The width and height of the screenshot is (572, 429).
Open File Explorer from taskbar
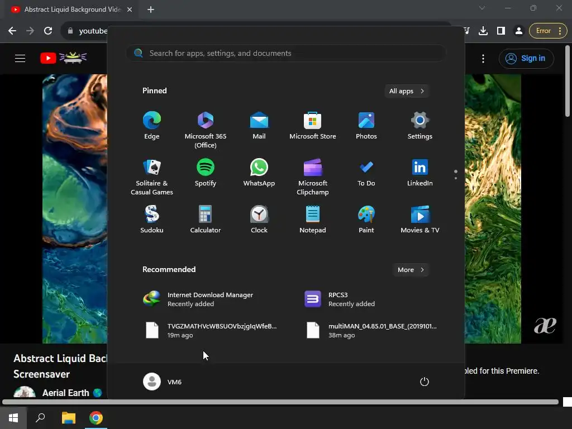69,418
